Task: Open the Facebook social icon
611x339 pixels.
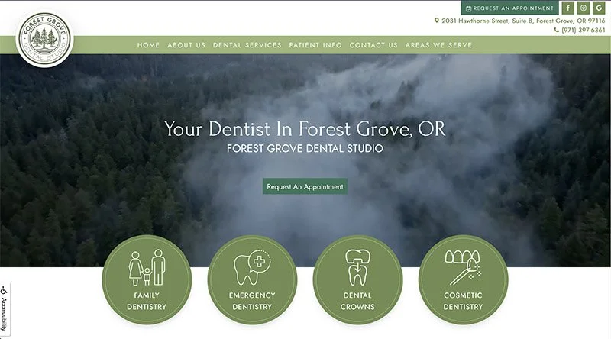Action: (567, 8)
